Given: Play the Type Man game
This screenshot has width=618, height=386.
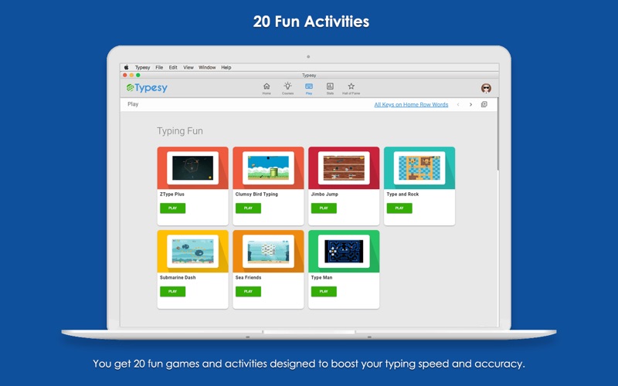Looking at the screenshot, I should 324,292.
